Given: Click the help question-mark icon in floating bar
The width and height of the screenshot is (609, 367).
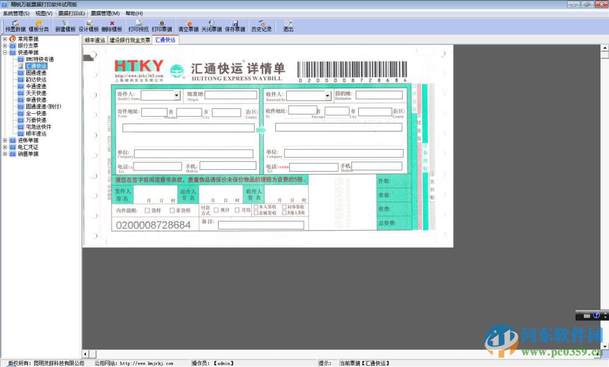Looking at the screenshot, I should [x=597, y=315].
